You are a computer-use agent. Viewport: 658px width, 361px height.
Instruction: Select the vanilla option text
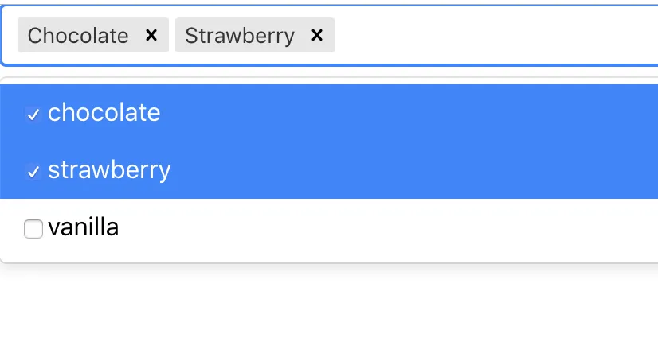point(83,227)
